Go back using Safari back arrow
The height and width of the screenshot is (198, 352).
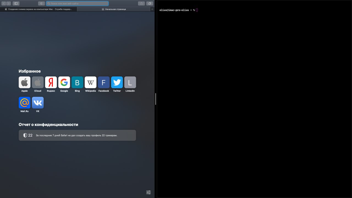(4, 4)
